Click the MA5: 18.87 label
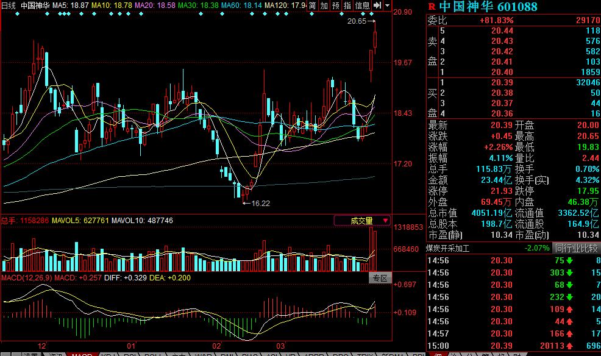Viewport: 601px width, 356px height. pyautogui.click(x=71, y=5)
